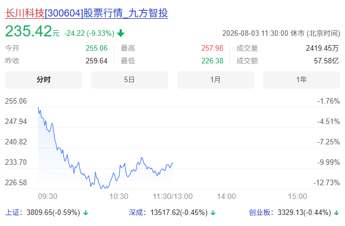345x226 pixels.
Task: Click the 14:00 time axis label
Action: point(227,197)
